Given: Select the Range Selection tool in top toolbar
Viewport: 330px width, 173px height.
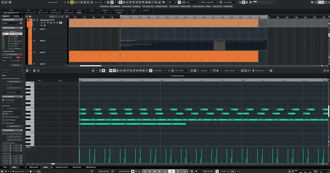Looking at the screenshot, I should 124,2.
